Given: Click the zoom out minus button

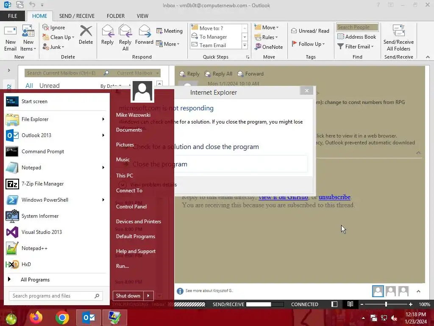Looking at the screenshot, I should 362,304.
